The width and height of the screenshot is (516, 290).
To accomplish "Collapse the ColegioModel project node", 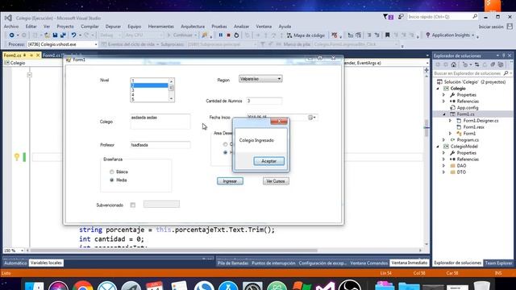I will tap(438, 147).
